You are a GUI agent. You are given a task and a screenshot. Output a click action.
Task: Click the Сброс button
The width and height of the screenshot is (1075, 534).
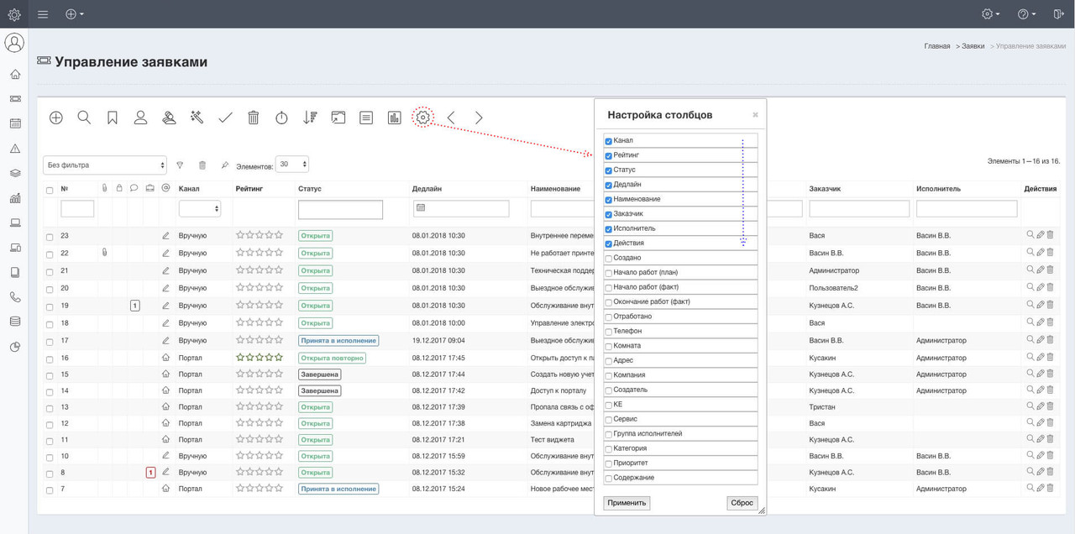[x=742, y=503]
